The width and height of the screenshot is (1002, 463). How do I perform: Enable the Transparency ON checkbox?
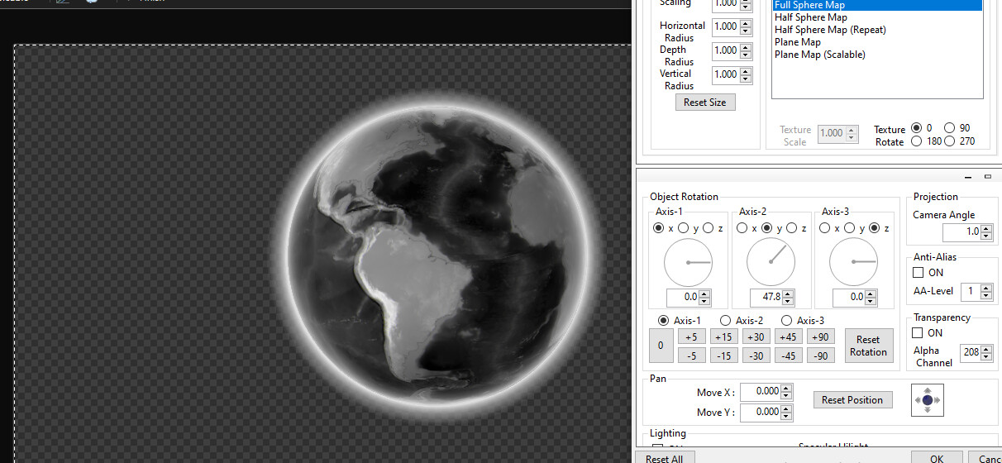coord(918,333)
